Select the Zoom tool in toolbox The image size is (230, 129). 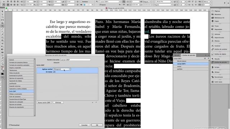click(3, 64)
